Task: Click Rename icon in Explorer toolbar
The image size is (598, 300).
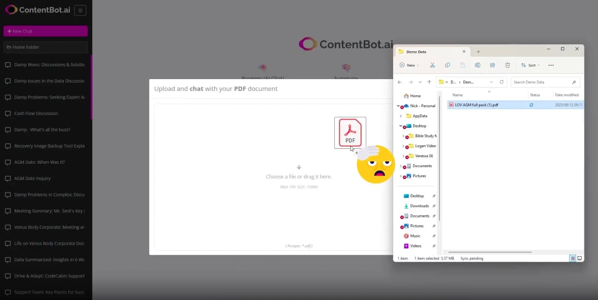Action: point(477,65)
